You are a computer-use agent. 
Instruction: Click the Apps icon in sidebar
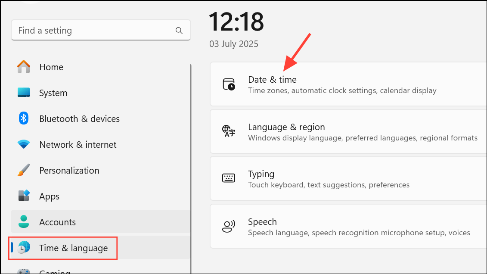pos(24,196)
